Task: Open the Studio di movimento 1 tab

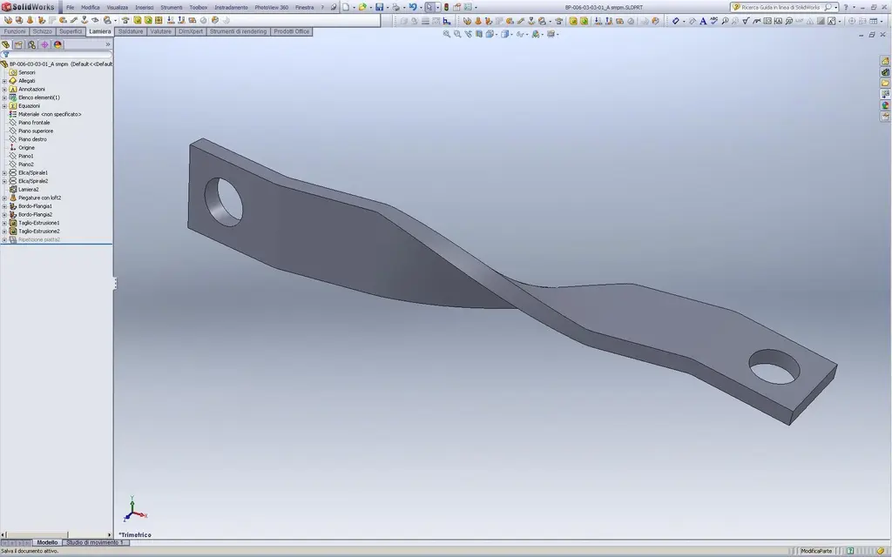Action: (x=94, y=543)
